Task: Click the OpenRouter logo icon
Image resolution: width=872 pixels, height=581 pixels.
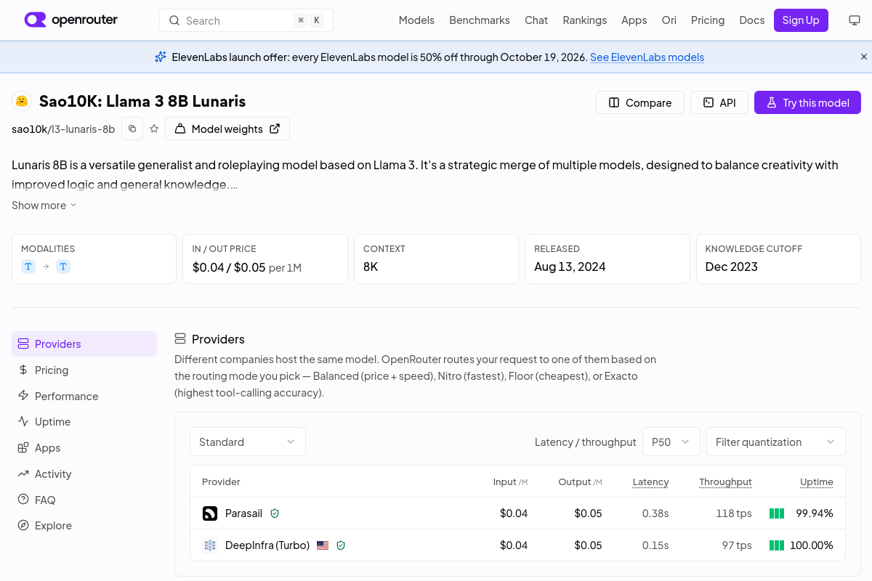Action: 35,20
